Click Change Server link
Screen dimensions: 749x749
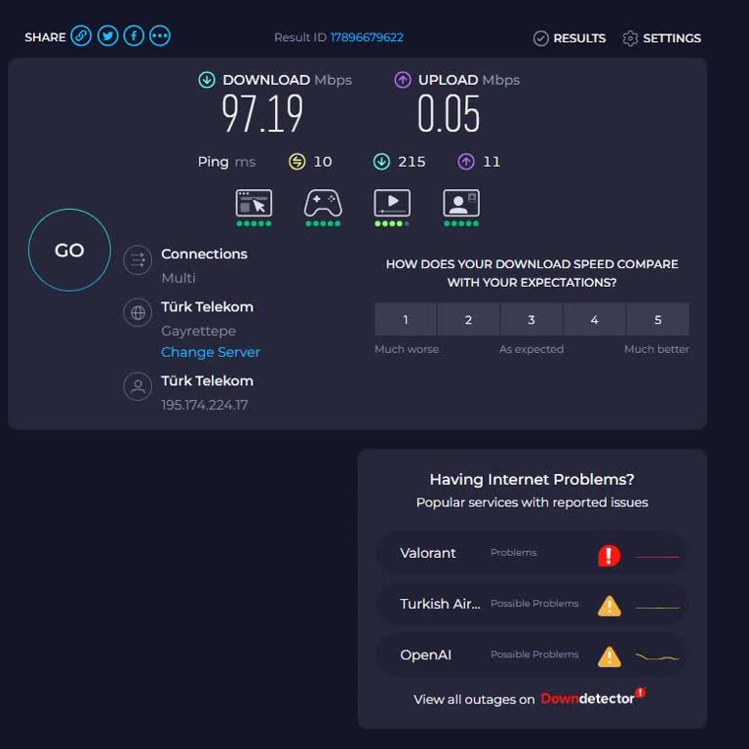(211, 352)
